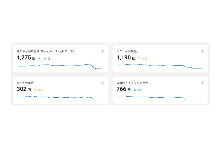This screenshot has height=147, width=221.
Task: Open help icon on Webサイトクリック差分 card
Action: 202,83
